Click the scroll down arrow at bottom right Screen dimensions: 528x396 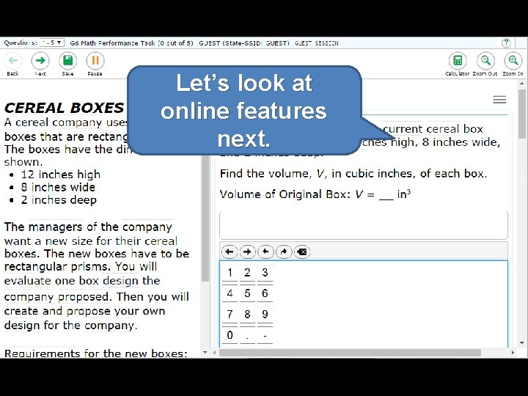click(522, 343)
